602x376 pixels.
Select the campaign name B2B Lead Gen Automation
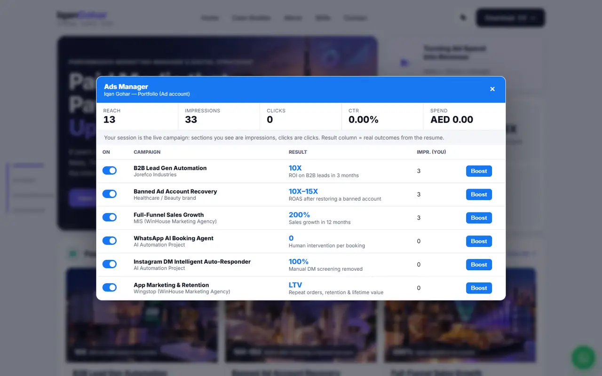[x=170, y=168]
